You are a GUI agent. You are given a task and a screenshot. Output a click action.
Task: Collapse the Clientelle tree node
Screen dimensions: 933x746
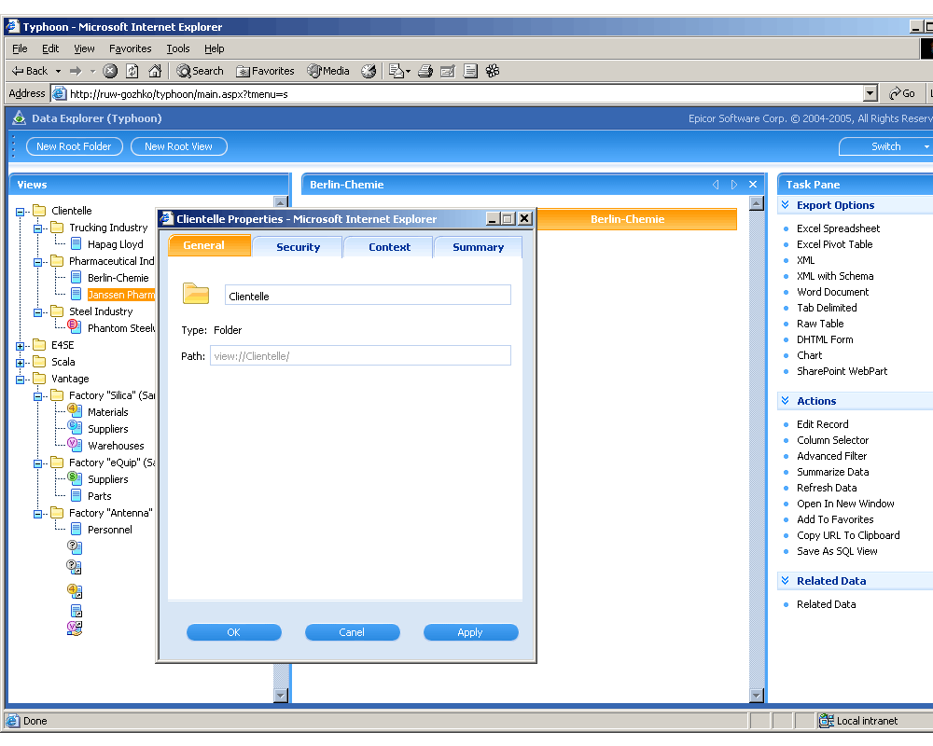[x=21, y=211]
